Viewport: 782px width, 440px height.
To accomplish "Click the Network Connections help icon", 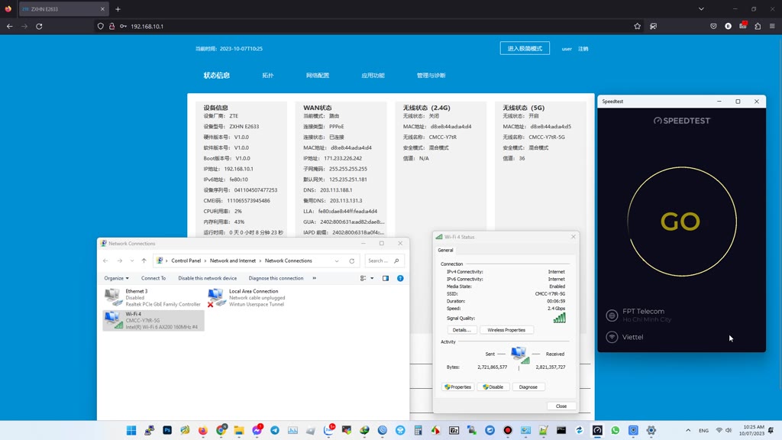I will [x=400, y=278].
